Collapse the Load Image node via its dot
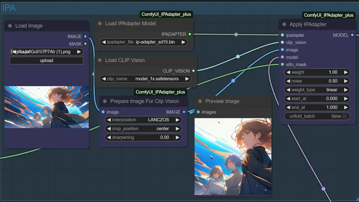Viewport: 359px width, 202px height. tap(10, 26)
